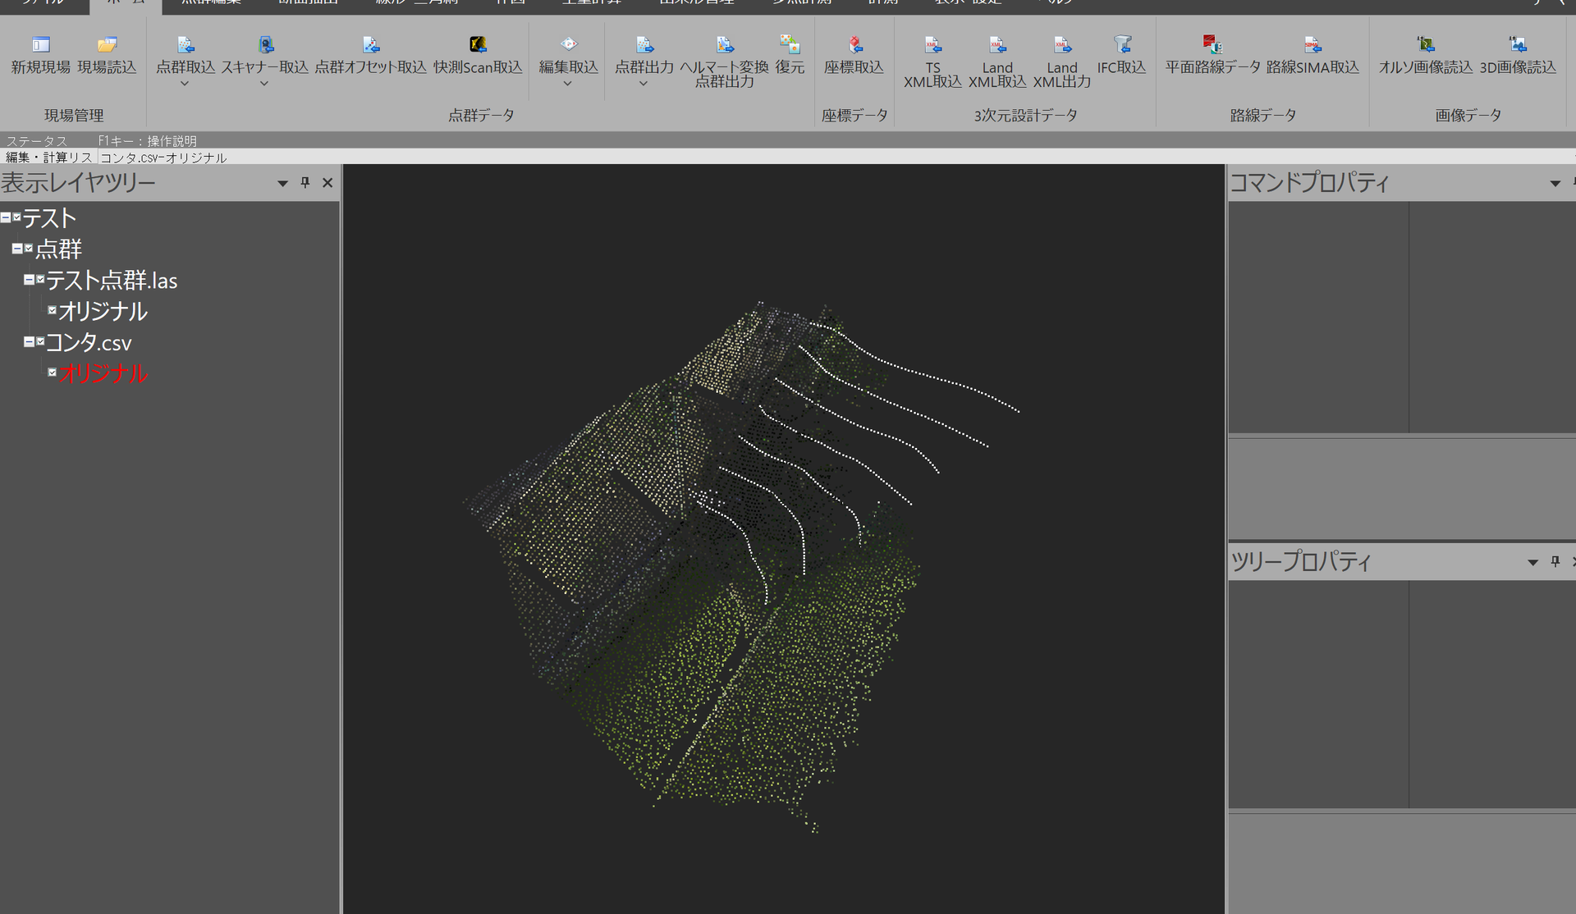
Task: Click the F1キー：操作説明 status text
Action: (x=147, y=141)
